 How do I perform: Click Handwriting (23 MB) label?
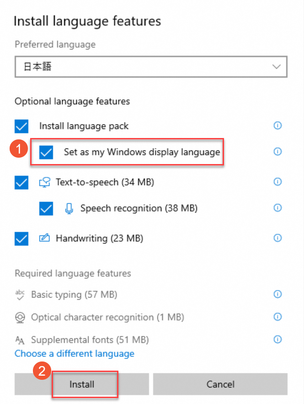pyautogui.click(x=100, y=238)
